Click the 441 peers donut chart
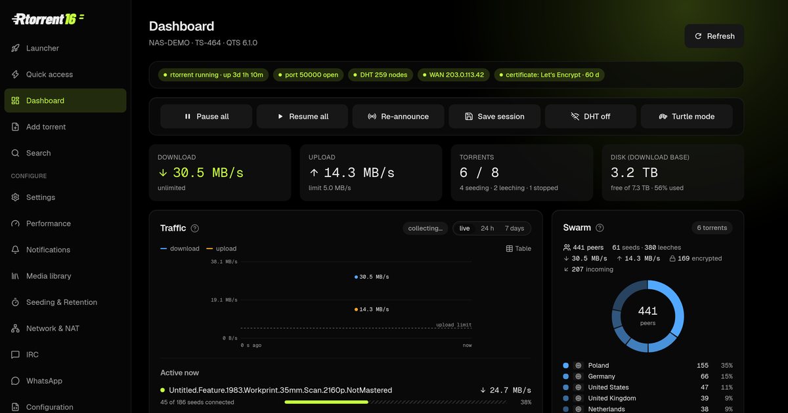The height and width of the screenshot is (413, 788). coord(647,316)
